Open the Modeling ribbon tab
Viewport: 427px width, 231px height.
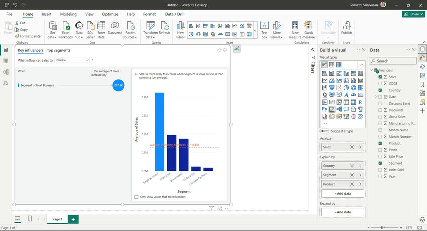(x=68, y=14)
